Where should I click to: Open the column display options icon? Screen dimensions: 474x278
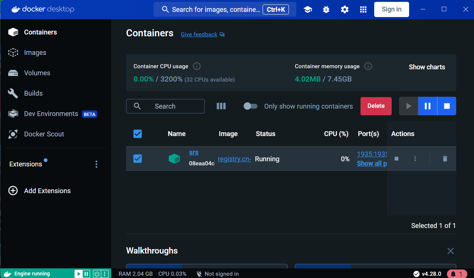click(x=221, y=106)
